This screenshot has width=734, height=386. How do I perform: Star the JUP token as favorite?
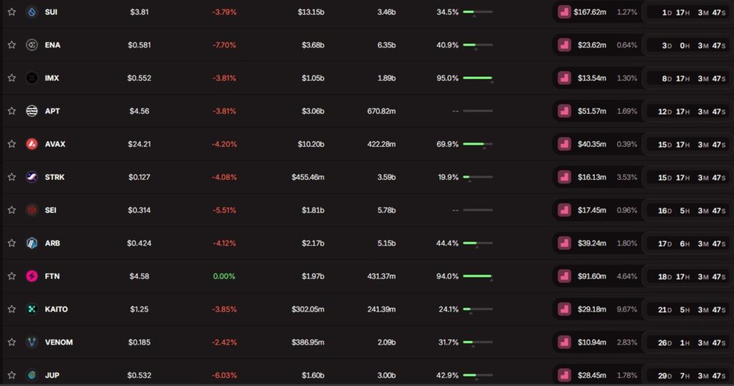pos(11,375)
